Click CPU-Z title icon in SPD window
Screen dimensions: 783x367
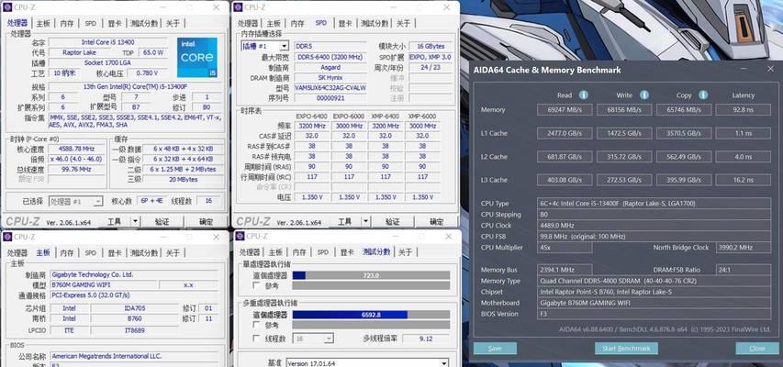[x=238, y=7]
